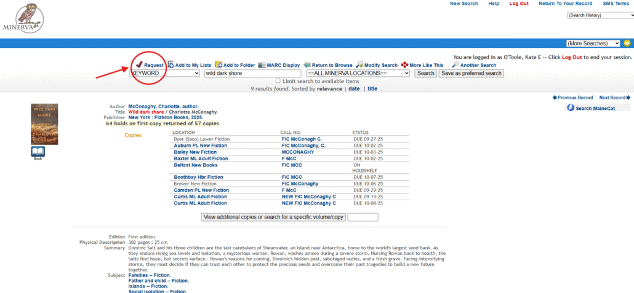Viewport: 634px width, 293px height.
Task: Open New Search in top menu
Action: [x=463, y=4]
